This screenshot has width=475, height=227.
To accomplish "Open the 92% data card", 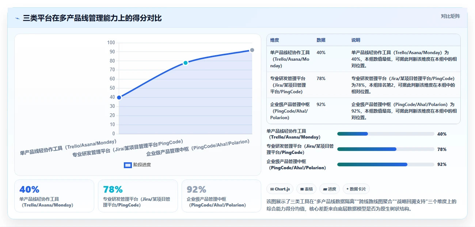I will (x=221, y=196).
